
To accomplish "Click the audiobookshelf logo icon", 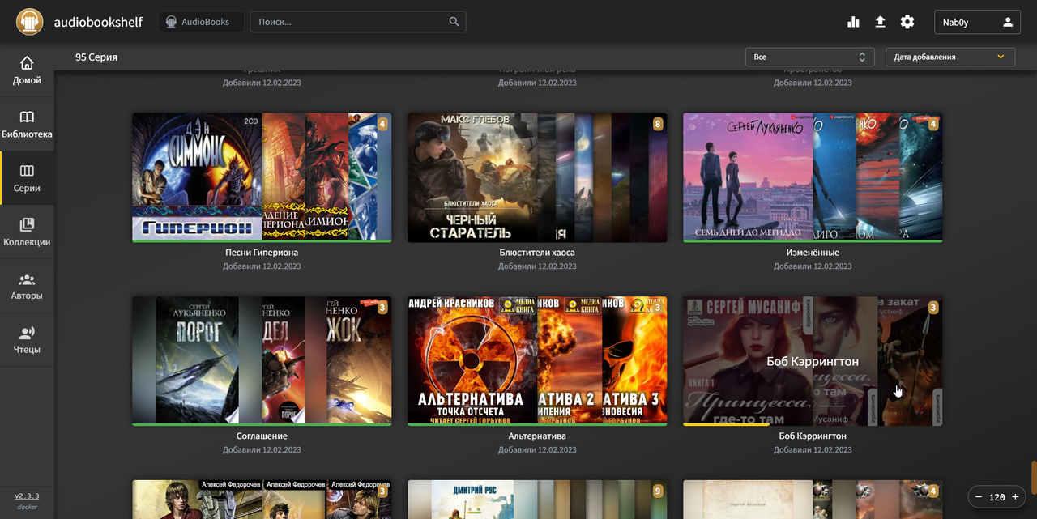I will 30,22.
